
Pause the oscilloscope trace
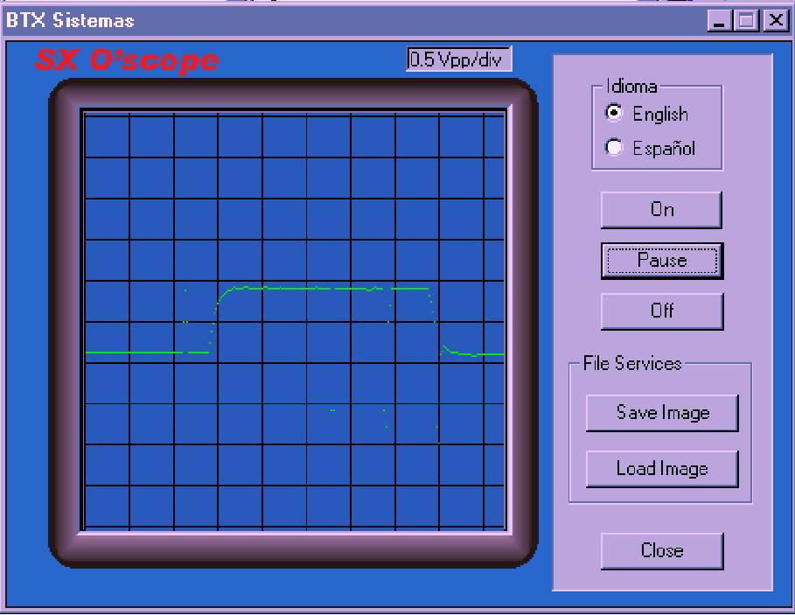click(662, 261)
